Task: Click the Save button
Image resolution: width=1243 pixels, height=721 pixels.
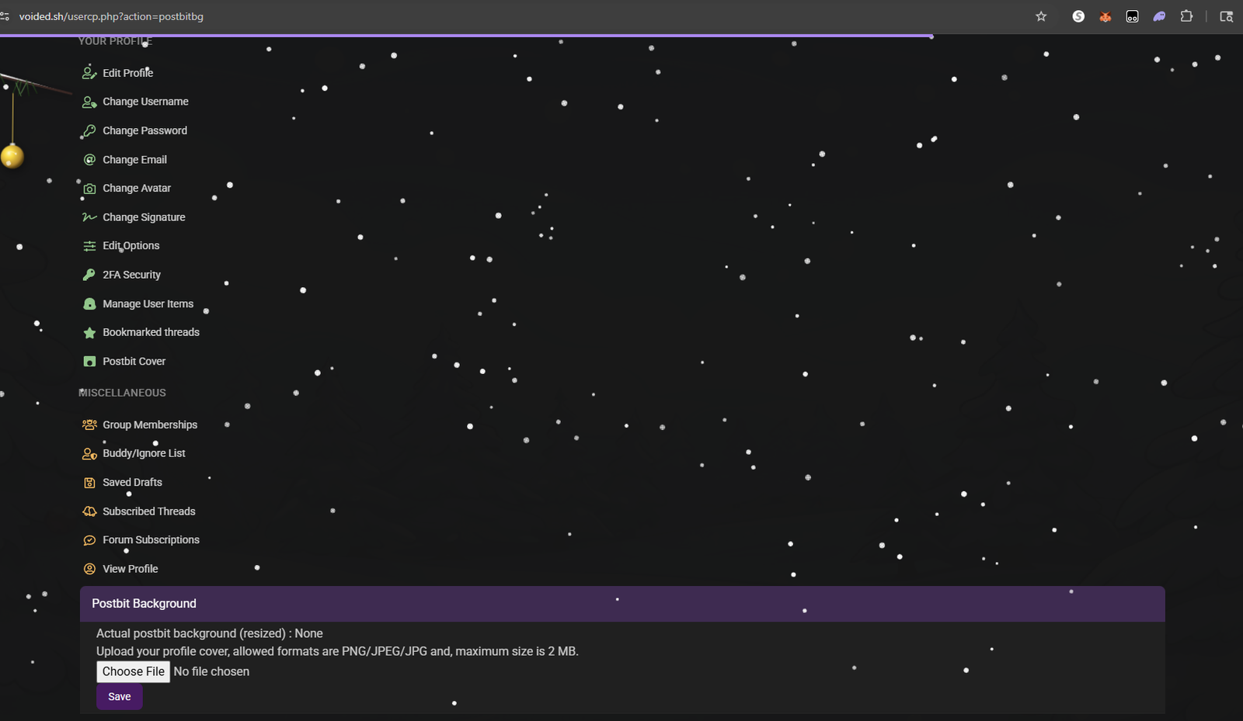Action: [x=119, y=696]
